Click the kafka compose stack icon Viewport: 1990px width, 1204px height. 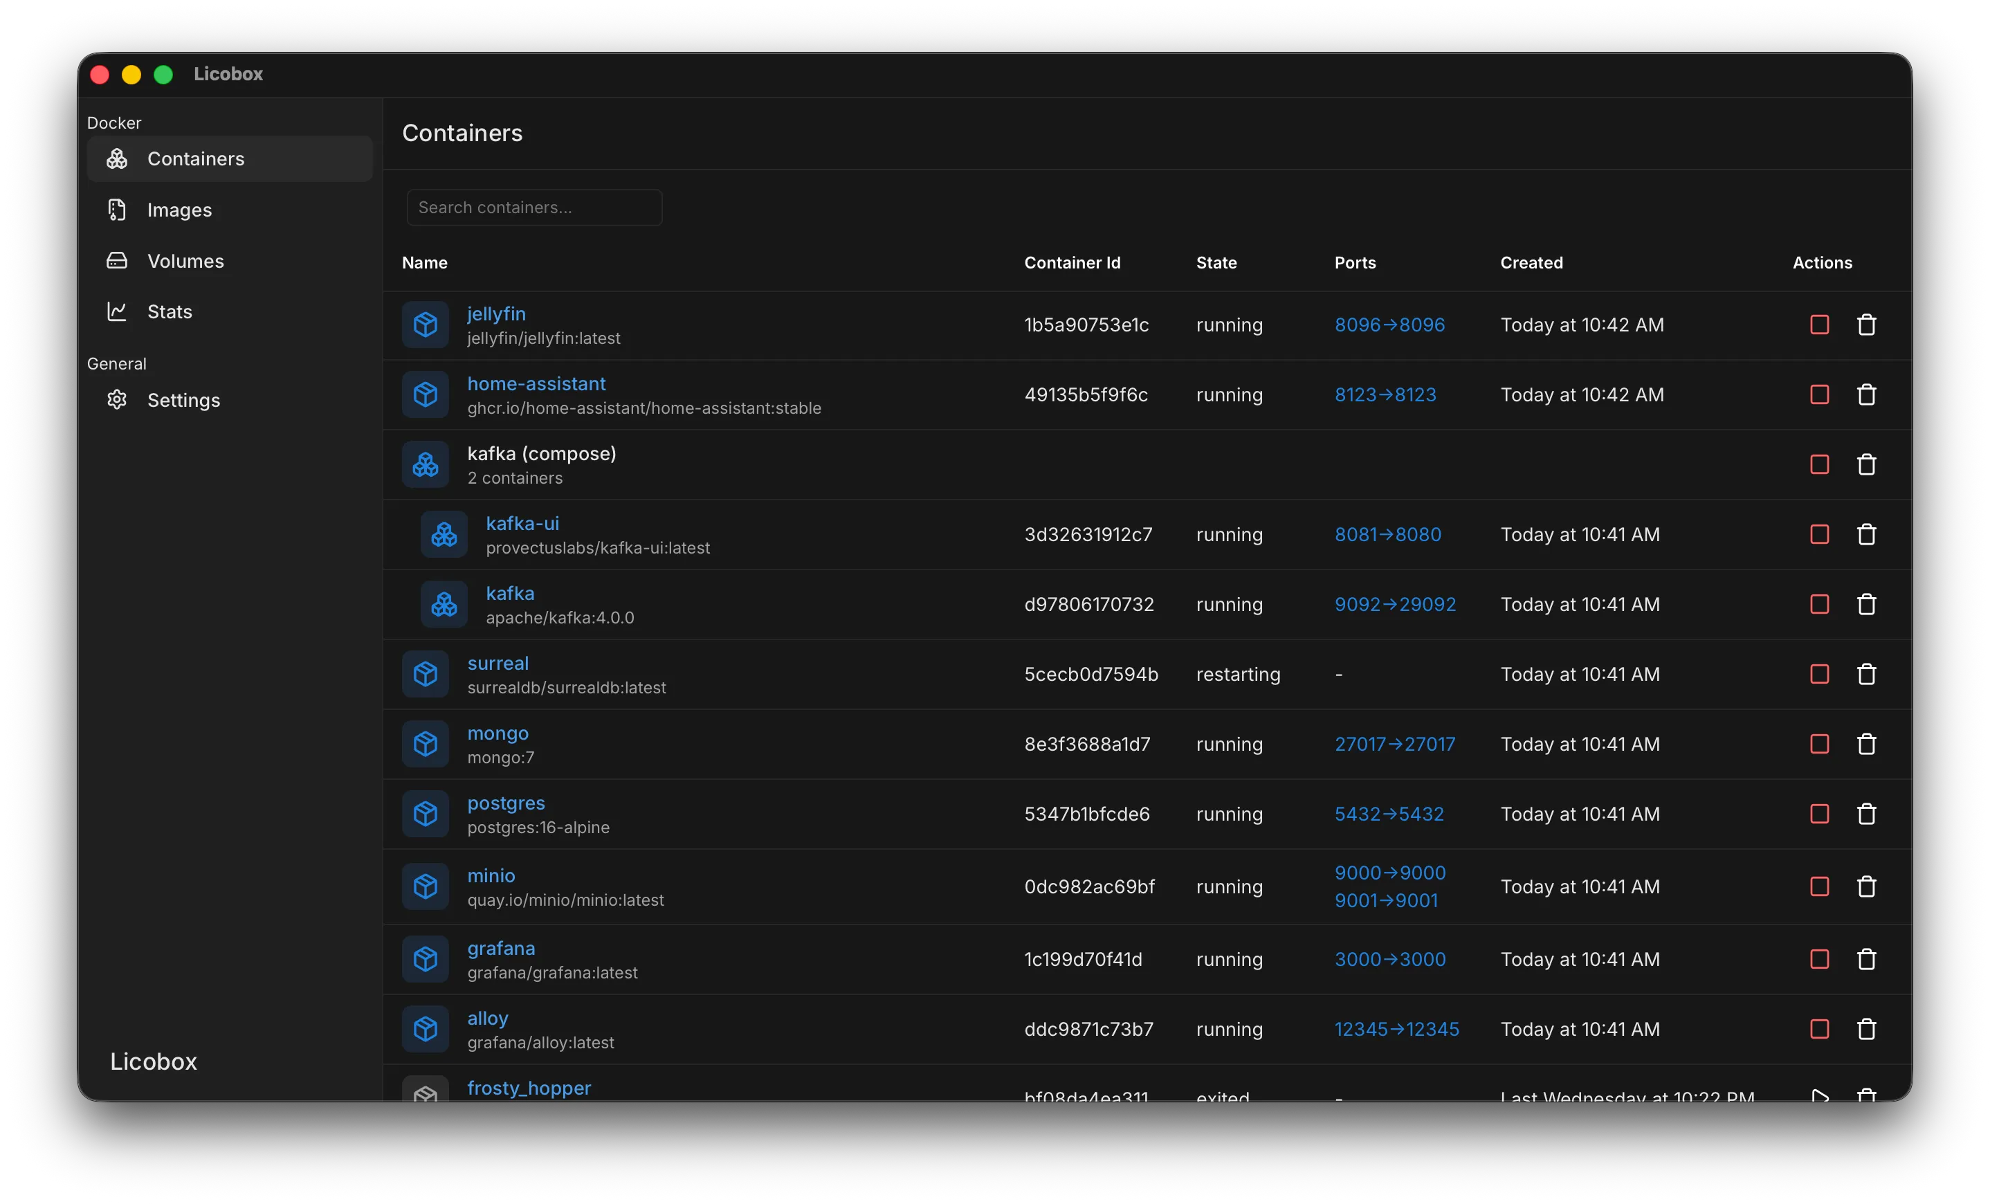[426, 464]
